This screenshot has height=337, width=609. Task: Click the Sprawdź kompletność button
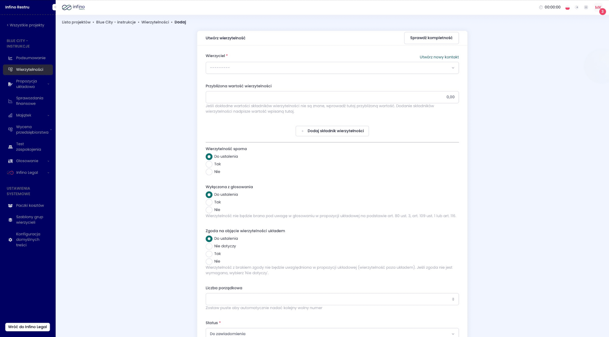(431, 38)
